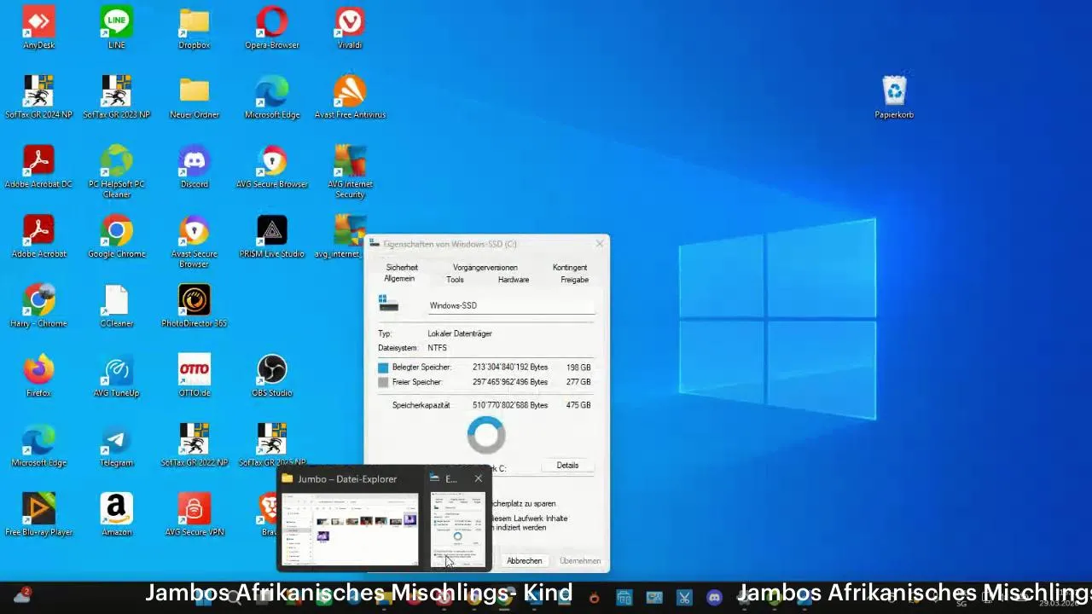Viewport: 1092px width, 614px height.
Task: Select the Adobe Acrobat DC icon
Action: point(38,166)
